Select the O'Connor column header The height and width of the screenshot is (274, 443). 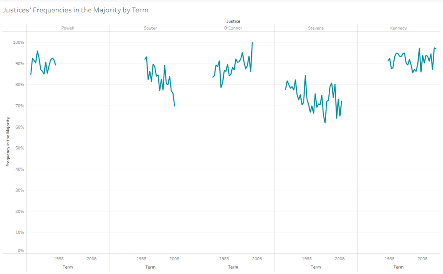tap(233, 28)
